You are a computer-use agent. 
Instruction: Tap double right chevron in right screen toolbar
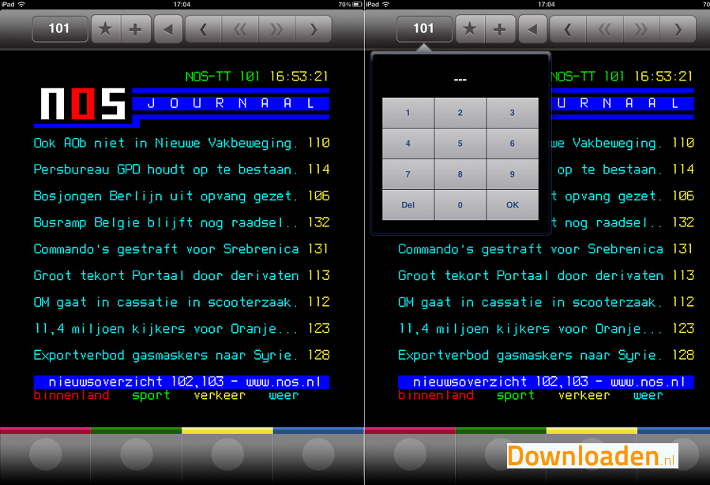point(641,29)
